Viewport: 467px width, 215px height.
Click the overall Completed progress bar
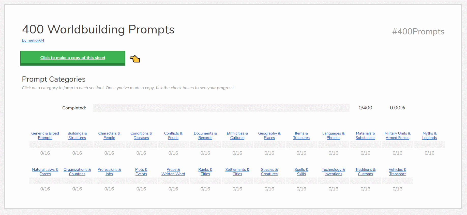point(221,108)
